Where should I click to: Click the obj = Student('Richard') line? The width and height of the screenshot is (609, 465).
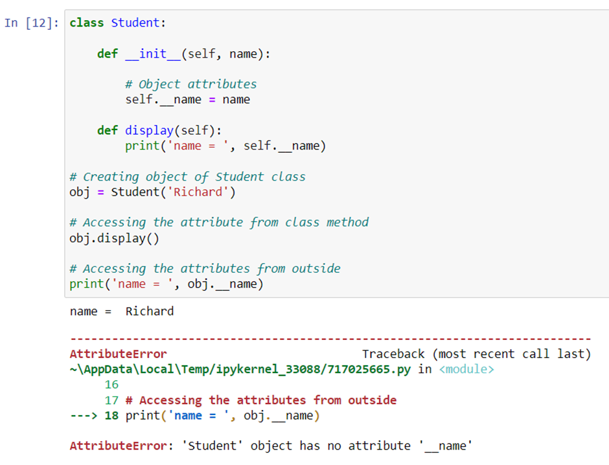153,192
